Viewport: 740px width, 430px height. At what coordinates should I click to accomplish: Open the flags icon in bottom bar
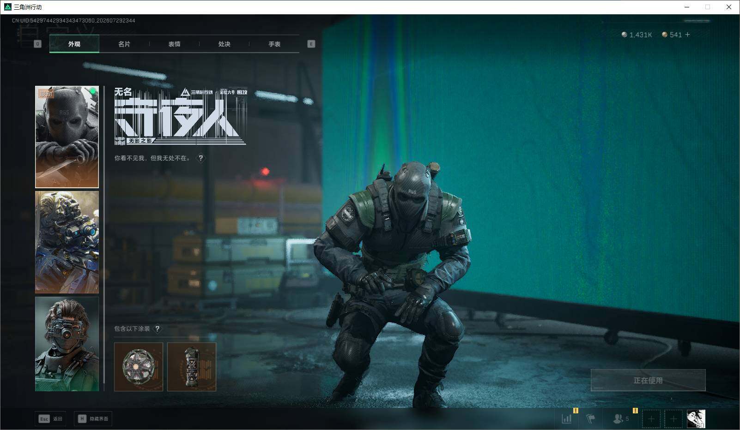click(x=590, y=419)
